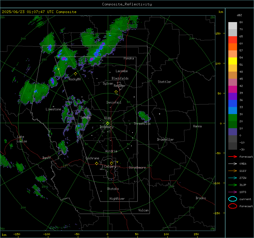The image size is (254, 238).
Task: Click the 60 dBZ red color swatch
Action: click(233, 40)
